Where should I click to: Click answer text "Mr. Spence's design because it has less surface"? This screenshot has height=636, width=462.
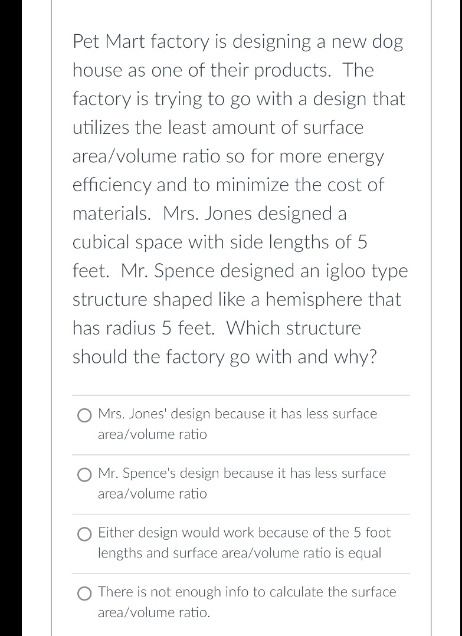pos(242,473)
